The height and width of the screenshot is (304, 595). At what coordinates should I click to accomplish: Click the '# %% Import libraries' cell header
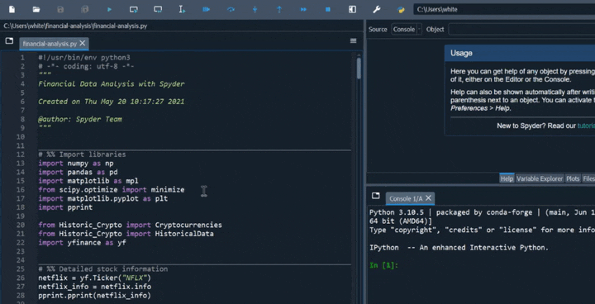[82, 154]
